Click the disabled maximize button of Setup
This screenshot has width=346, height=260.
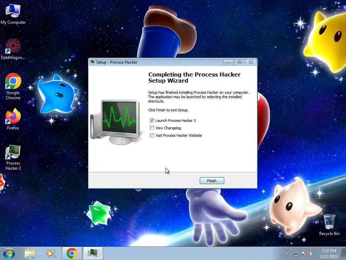pyautogui.click(x=240, y=62)
